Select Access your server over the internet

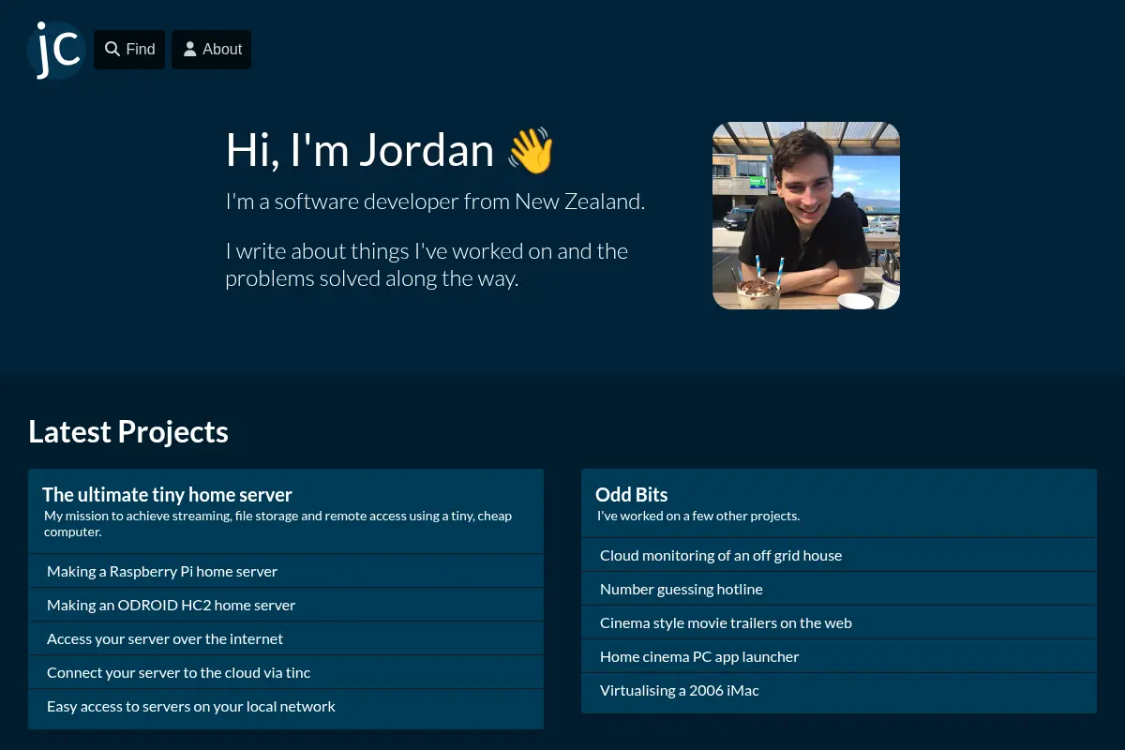(286, 638)
